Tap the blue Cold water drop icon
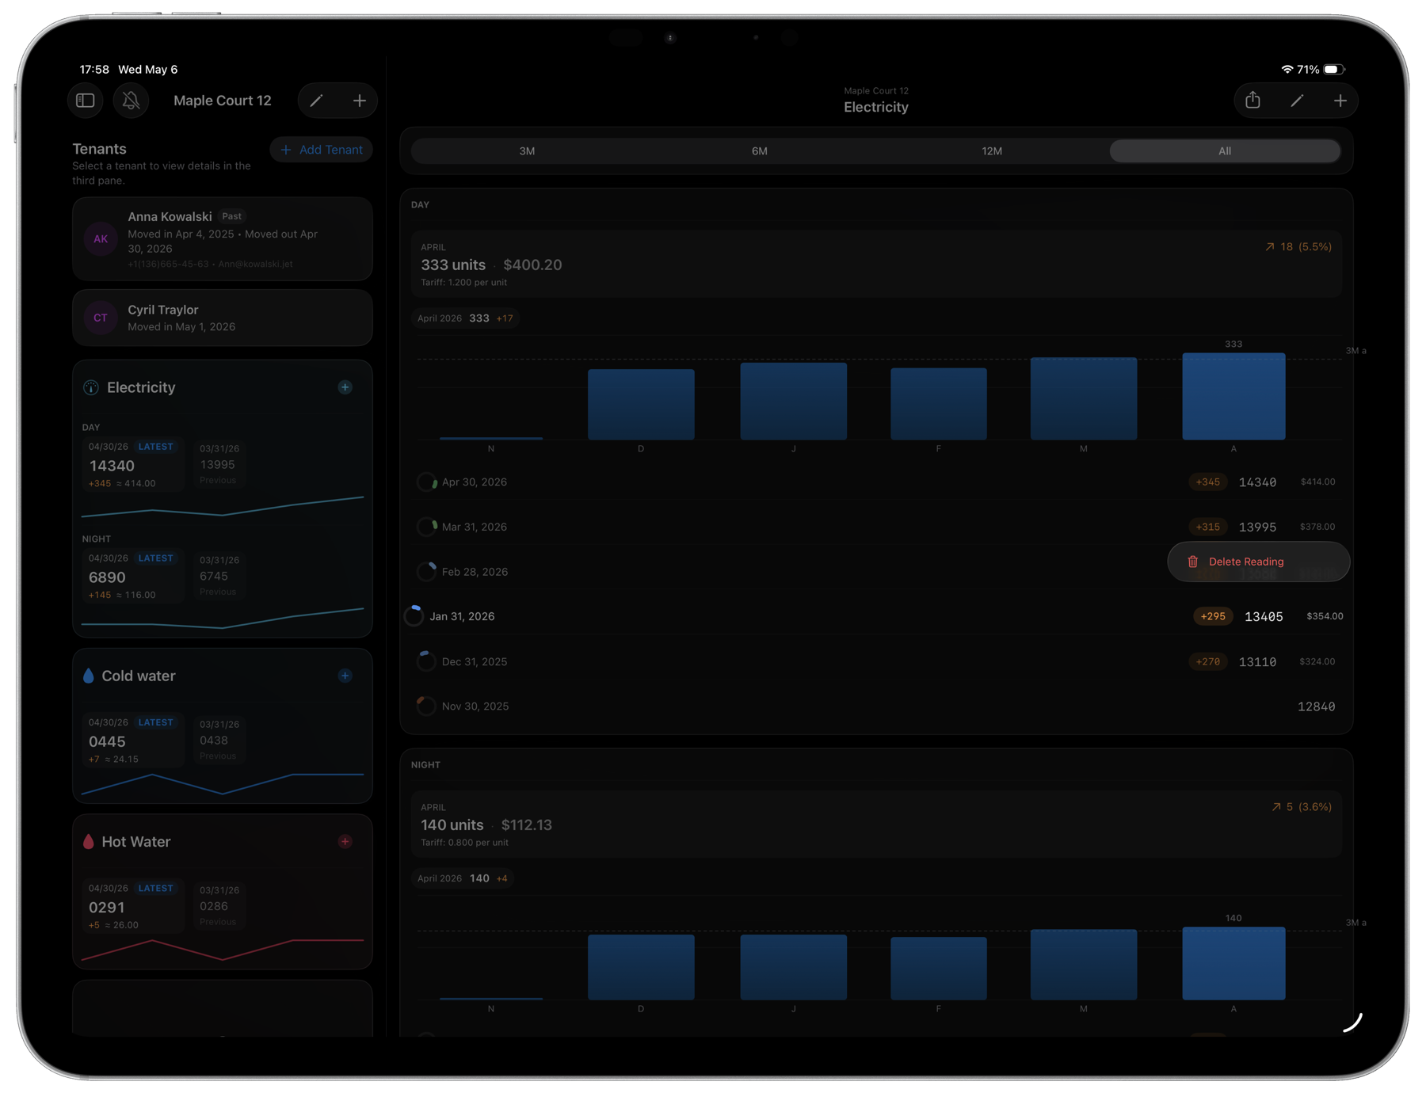 pyautogui.click(x=89, y=676)
